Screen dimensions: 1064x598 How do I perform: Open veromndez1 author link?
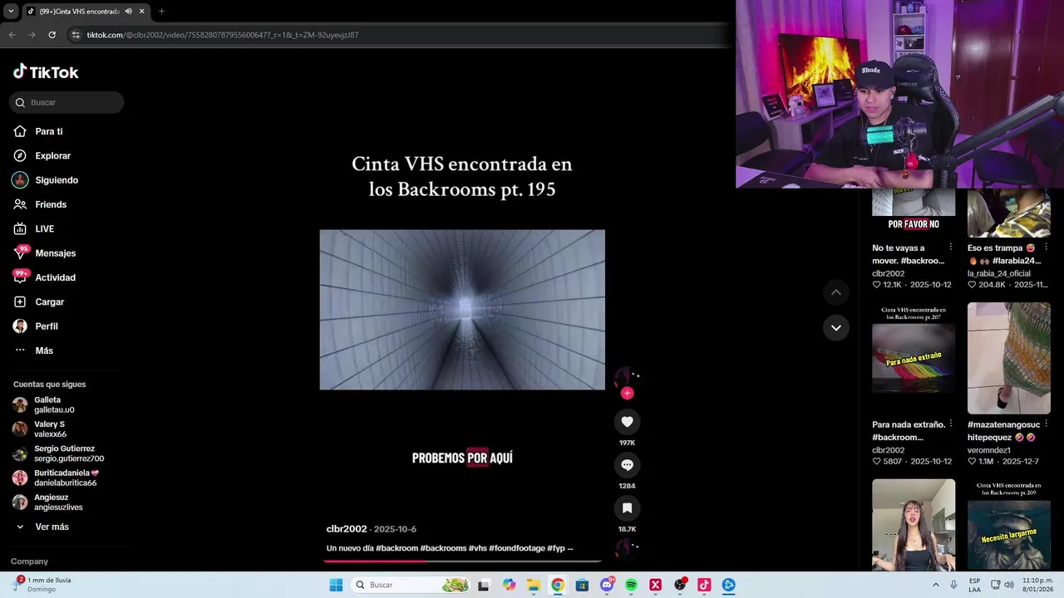[988, 450]
